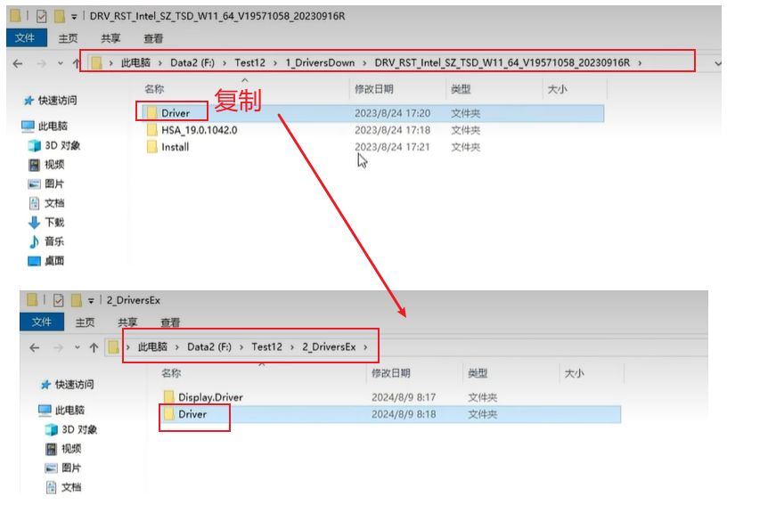Viewport: 776px width, 529px height.
Task: Click the checkmark properties icon in 2_DriversEx title bar
Action: tap(59, 301)
